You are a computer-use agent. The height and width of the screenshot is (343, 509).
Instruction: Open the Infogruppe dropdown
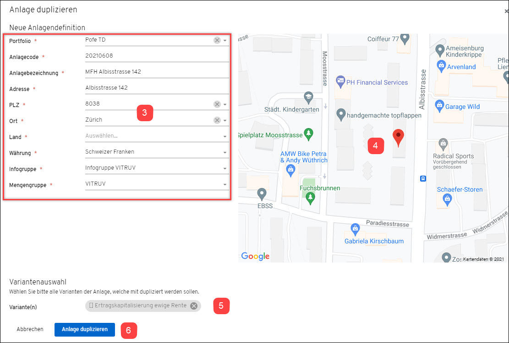click(157, 168)
